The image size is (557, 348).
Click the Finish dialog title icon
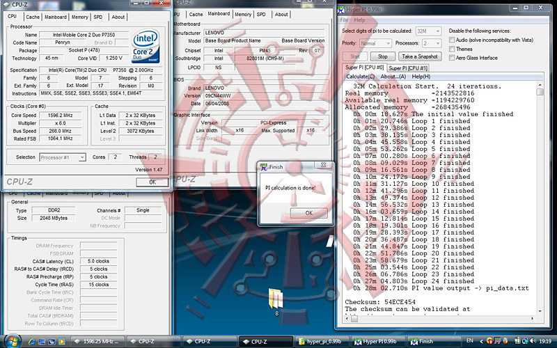(264, 167)
